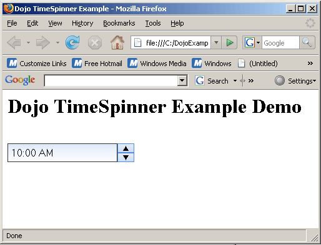Open the Forward history dropdown arrow
321x245 pixels.
pos(57,42)
